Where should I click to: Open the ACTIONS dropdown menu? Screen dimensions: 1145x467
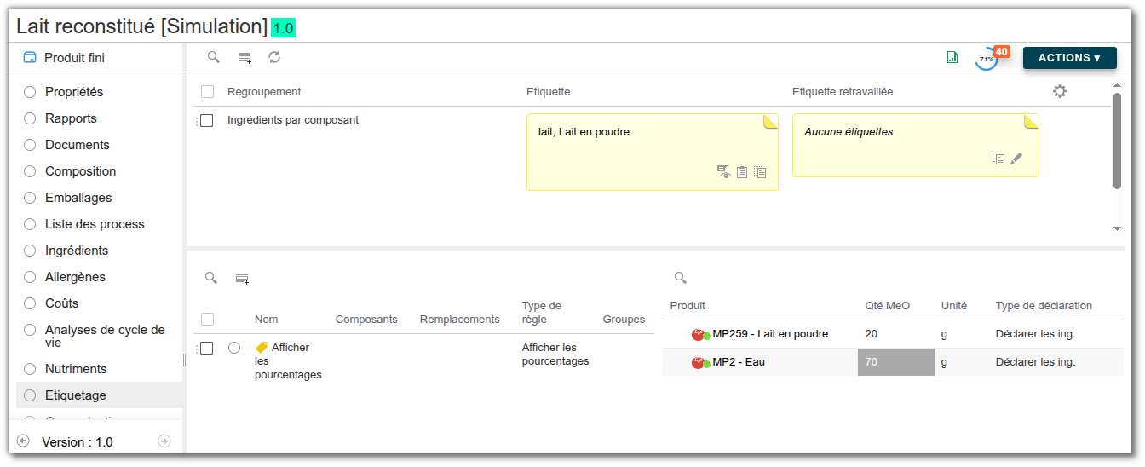[x=1069, y=58]
